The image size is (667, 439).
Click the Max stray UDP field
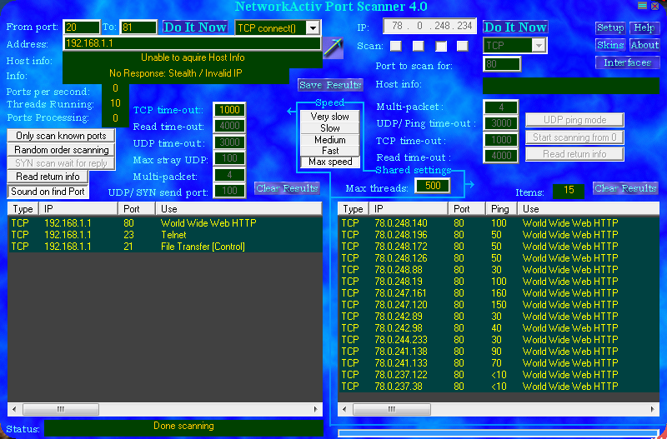[229, 158]
